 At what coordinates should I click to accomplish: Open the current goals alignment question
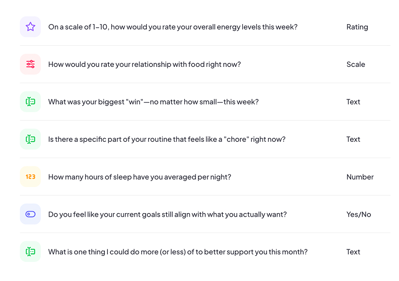[x=167, y=214]
